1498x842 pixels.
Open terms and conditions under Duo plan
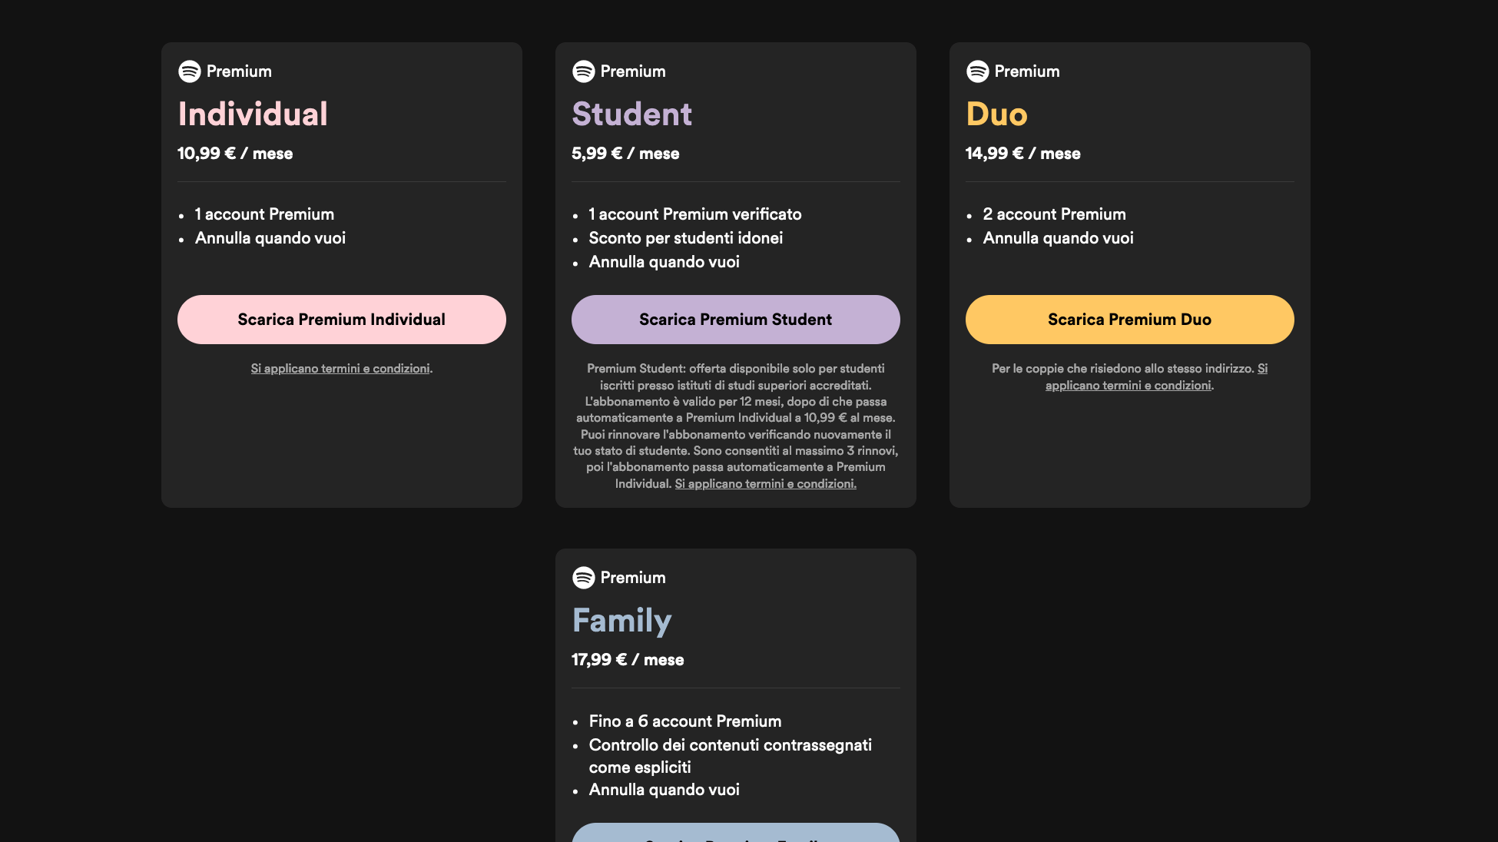pyautogui.click(x=1128, y=386)
